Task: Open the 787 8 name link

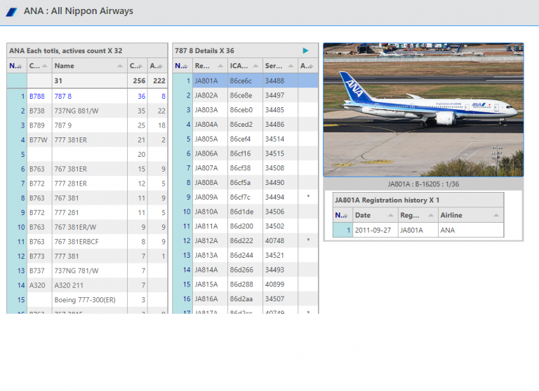Action: (63, 96)
